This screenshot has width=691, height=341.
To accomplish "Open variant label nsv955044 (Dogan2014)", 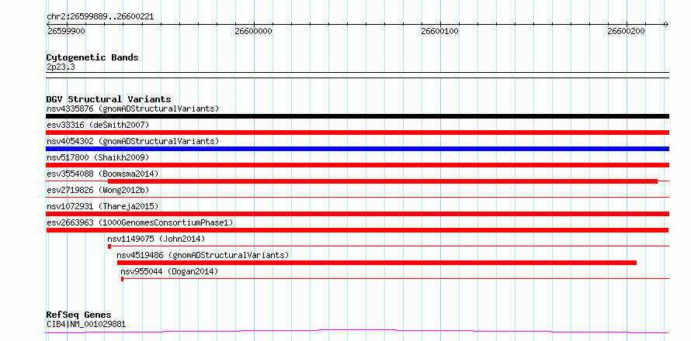I will (x=169, y=271).
